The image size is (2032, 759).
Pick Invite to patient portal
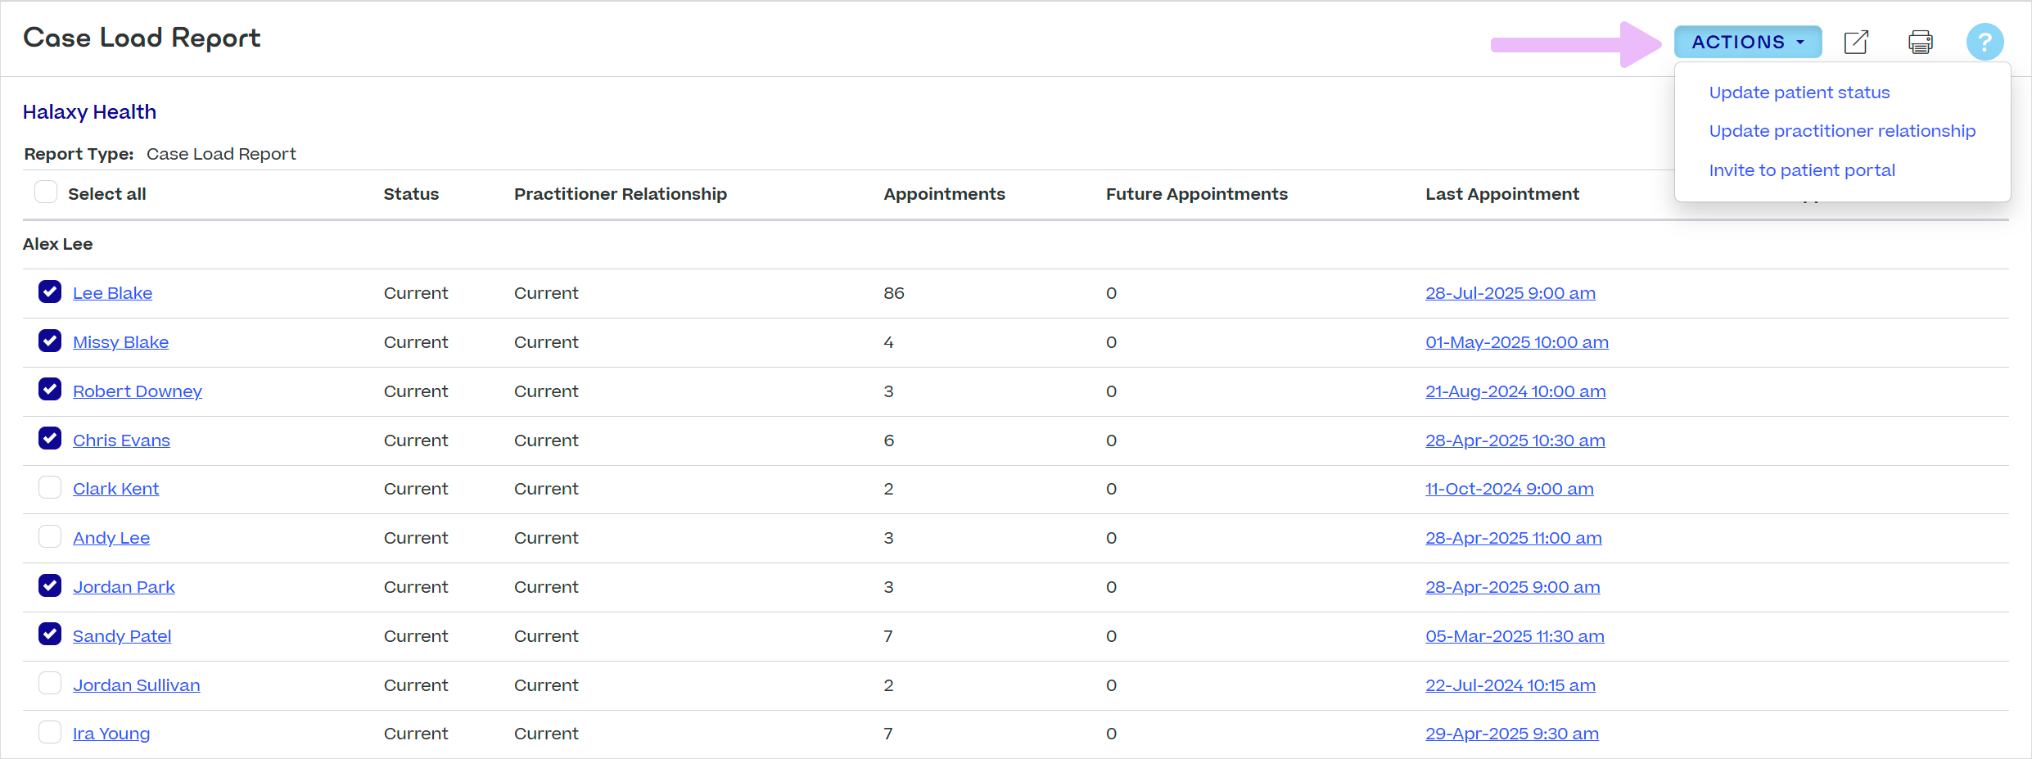pyautogui.click(x=1801, y=170)
